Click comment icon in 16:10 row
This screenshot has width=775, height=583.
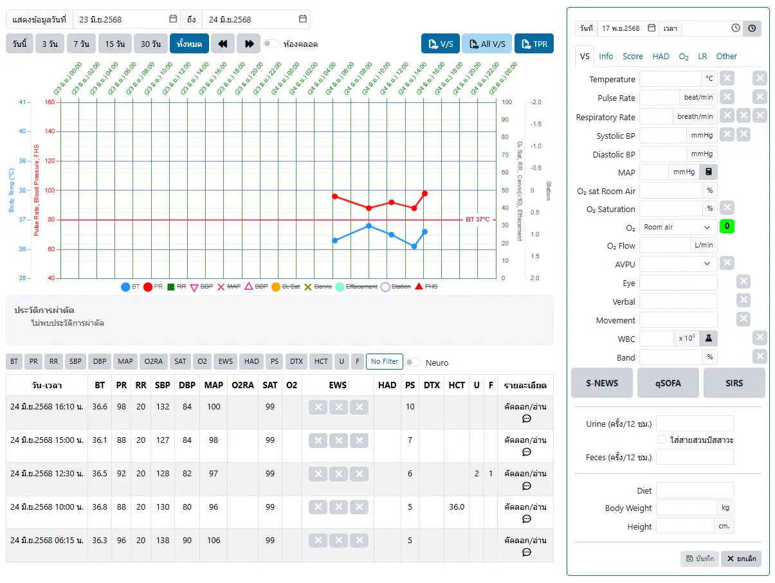point(526,418)
